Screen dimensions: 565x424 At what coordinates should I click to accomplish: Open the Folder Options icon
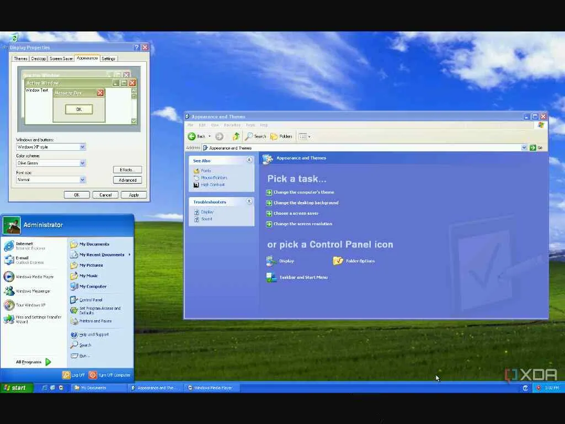354,261
